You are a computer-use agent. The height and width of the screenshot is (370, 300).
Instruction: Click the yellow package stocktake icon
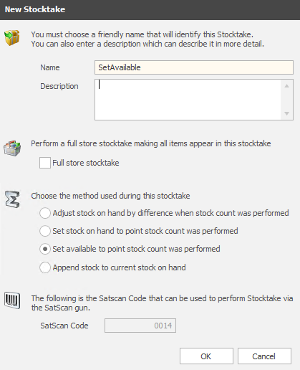pyautogui.click(x=12, y=38)
